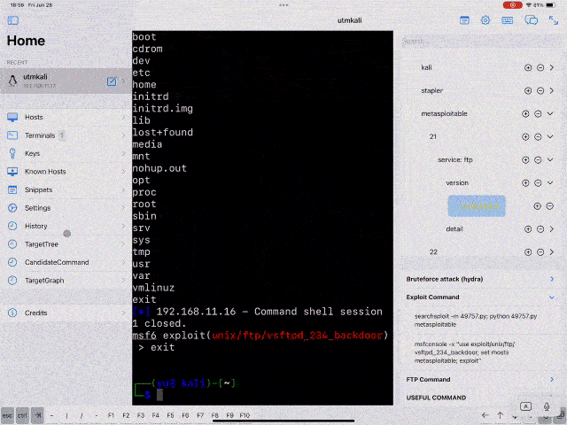Open the CandidateCommand menu item

click(x=66, y=262)
